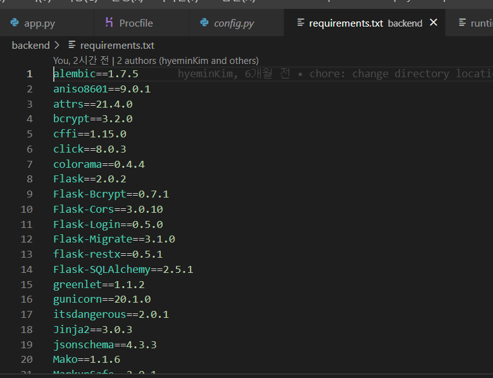Click the Mako==1.1.6 line
Screen dimensions: 493x378
click(87, 360)
